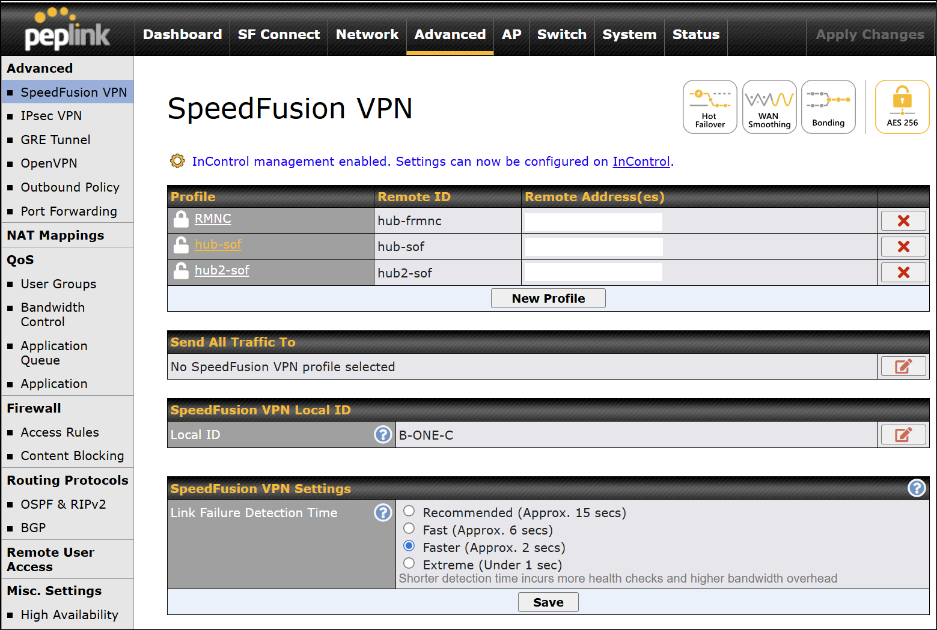Viewport: 937px width, 630px height.
Task: Delete the hub-sof profile with red X
Action: 903,247
